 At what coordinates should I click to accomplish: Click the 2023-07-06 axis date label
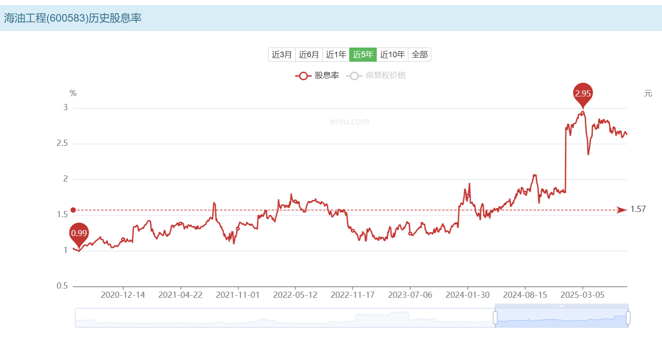pos(410,295)
